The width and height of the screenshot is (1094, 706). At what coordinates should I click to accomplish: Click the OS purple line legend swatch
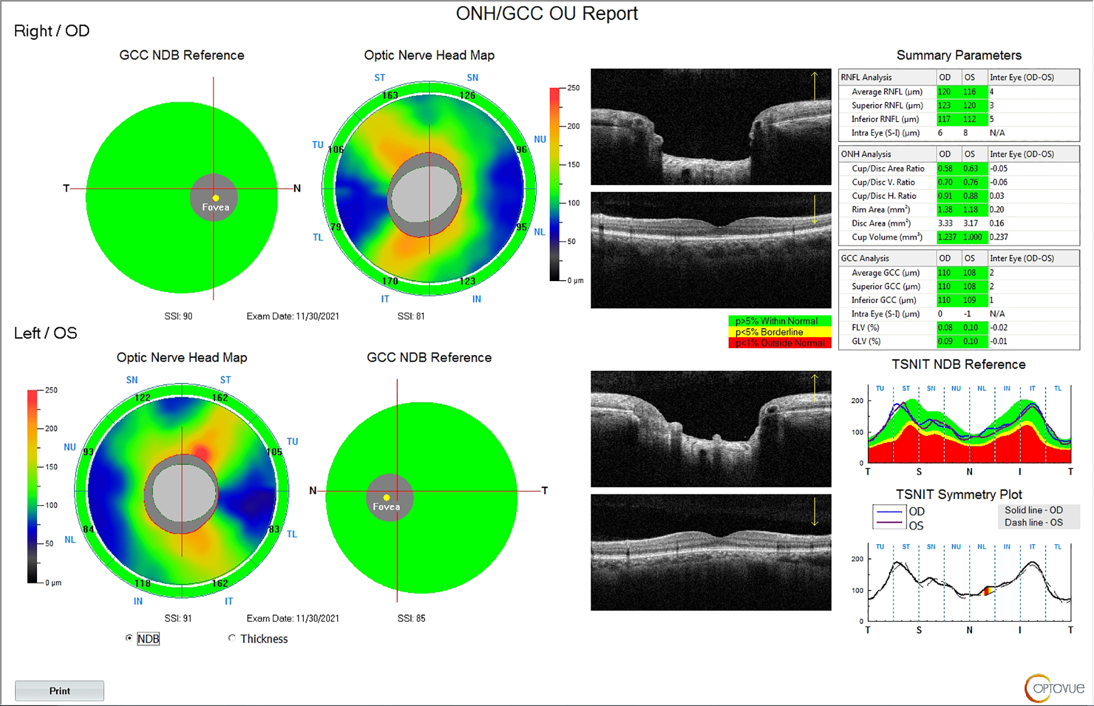coord(889,523)
